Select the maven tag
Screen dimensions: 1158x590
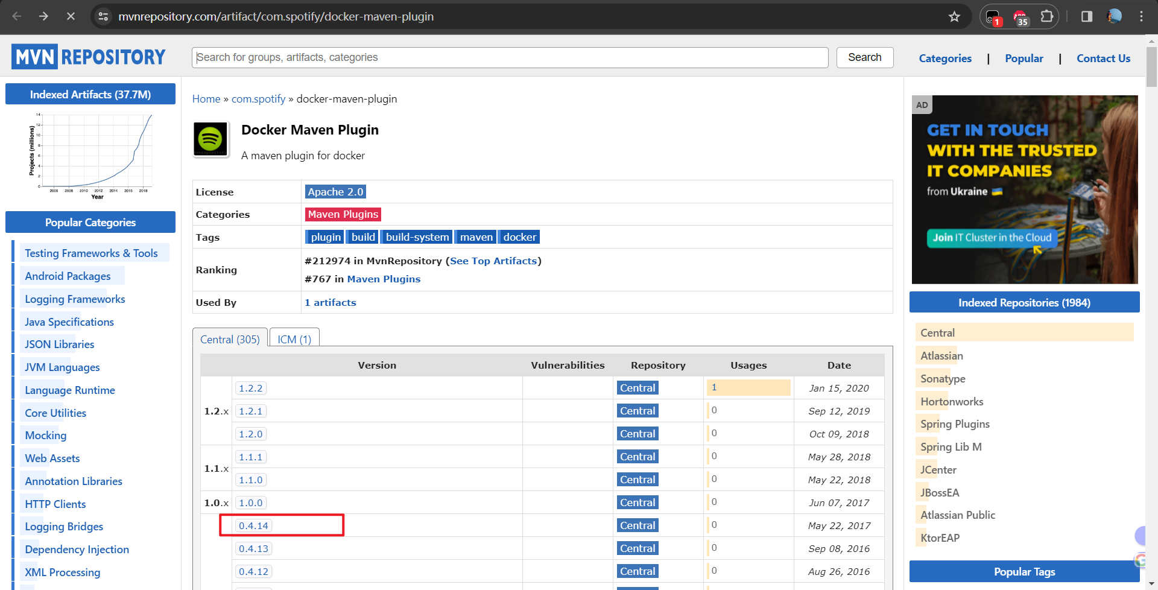coord(476,237)
